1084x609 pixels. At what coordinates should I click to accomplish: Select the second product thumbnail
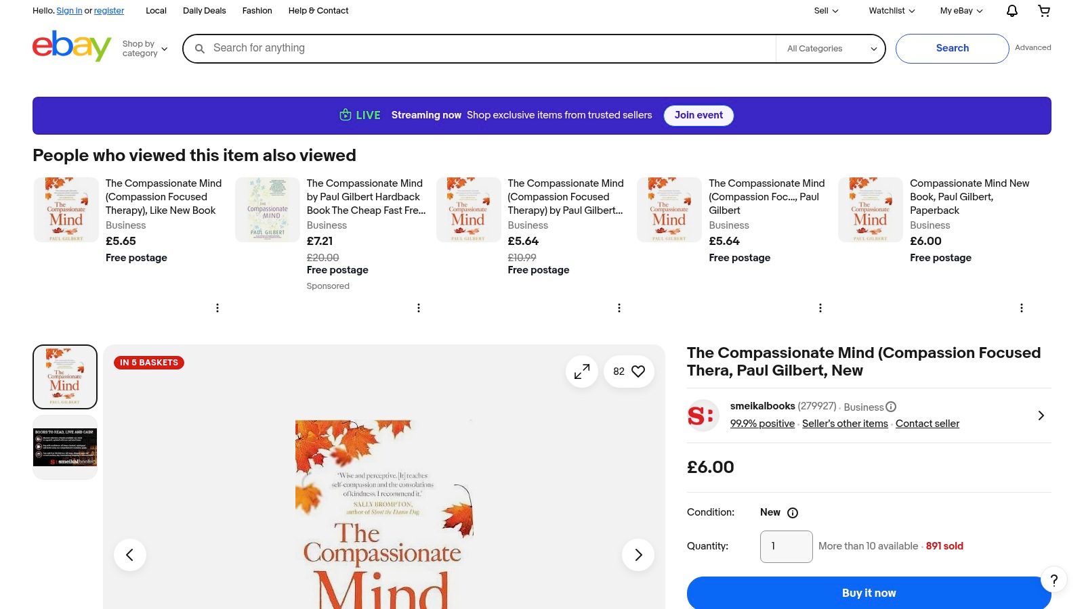click(64, 447)
